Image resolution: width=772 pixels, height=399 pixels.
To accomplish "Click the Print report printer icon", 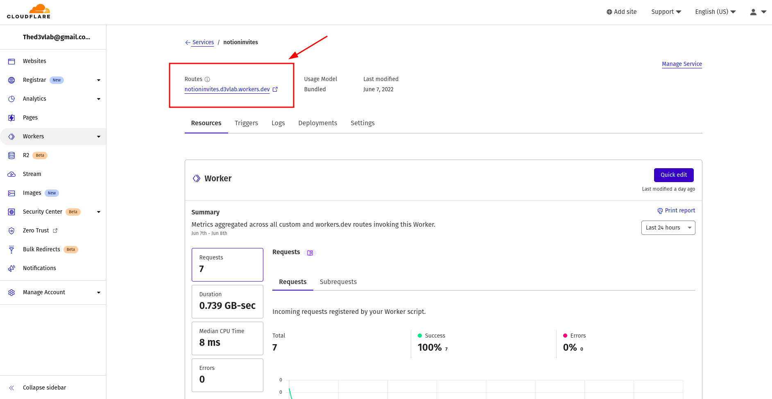I will [x=660, y=211].
